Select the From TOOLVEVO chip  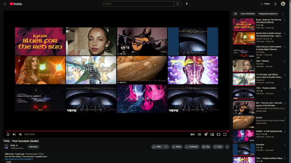click(x=248, y=14)
